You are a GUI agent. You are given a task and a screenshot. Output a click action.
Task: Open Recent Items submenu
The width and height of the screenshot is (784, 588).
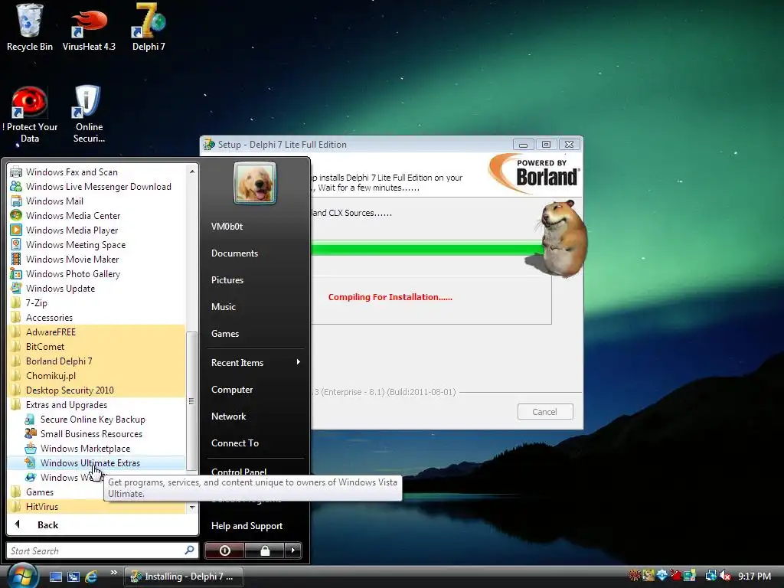pyautogui.click(x=255, y=362)
